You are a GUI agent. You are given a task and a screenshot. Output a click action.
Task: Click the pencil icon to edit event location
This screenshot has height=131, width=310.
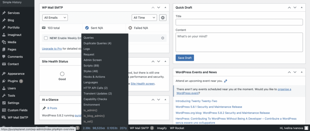click(226, 81)
